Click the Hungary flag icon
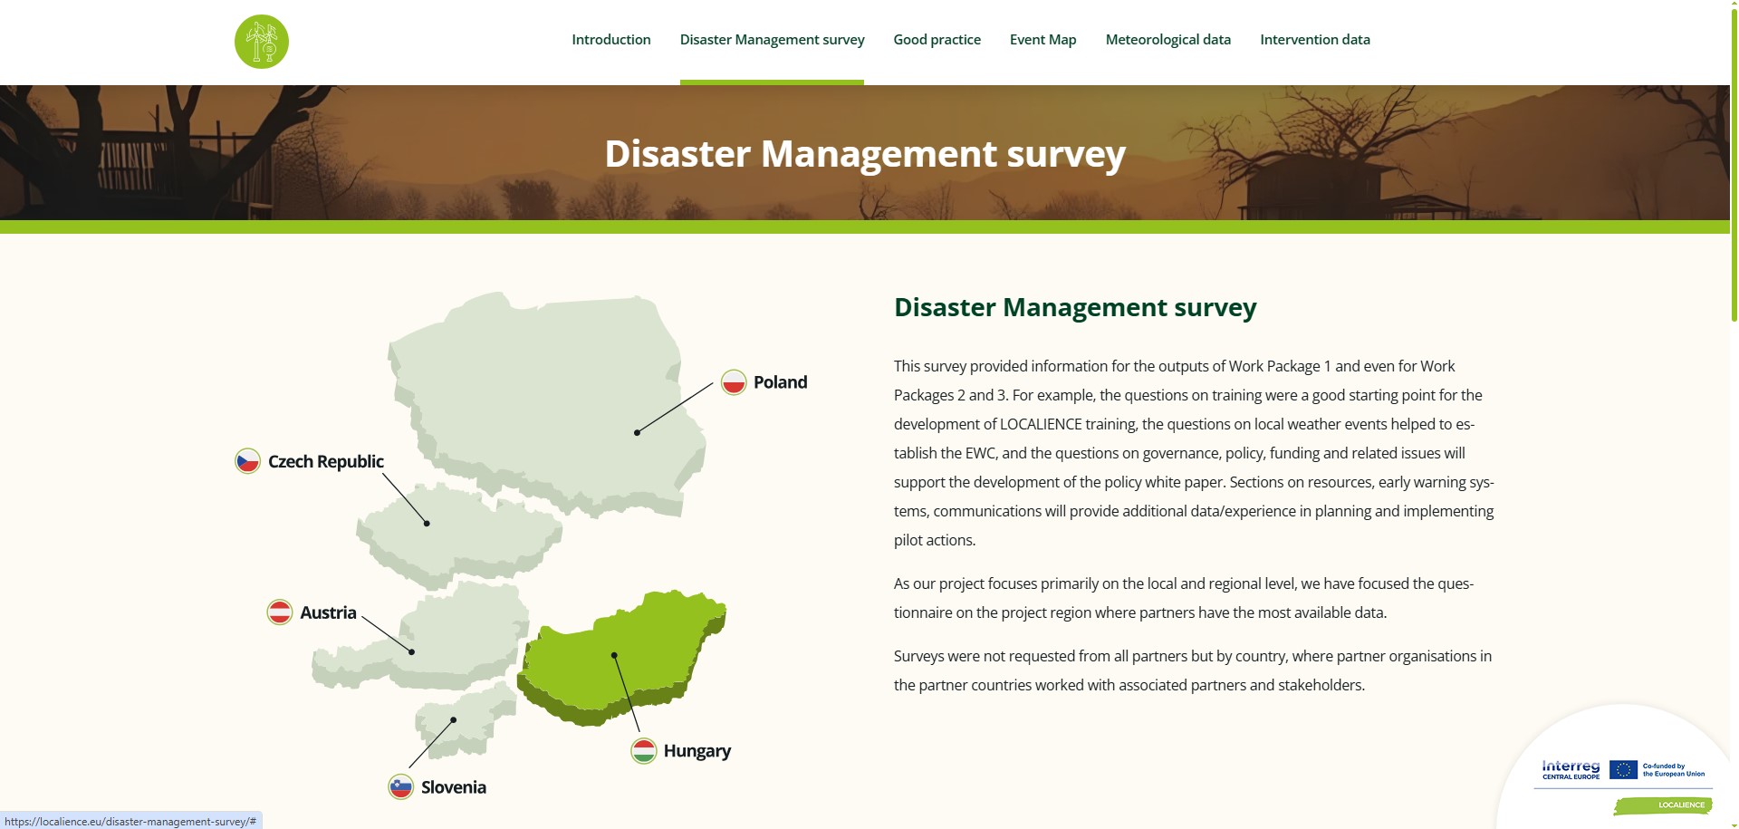 [644, 751]
